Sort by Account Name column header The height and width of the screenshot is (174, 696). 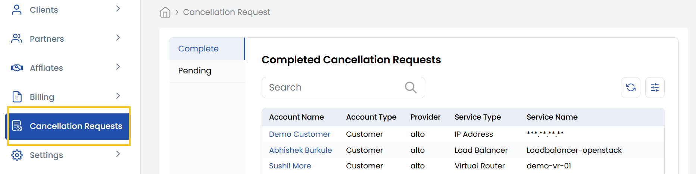[x=296, y=117]
